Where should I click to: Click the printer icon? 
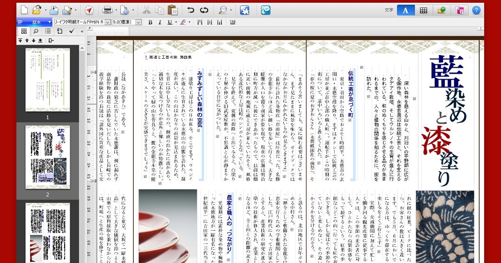tap(107, 10)
